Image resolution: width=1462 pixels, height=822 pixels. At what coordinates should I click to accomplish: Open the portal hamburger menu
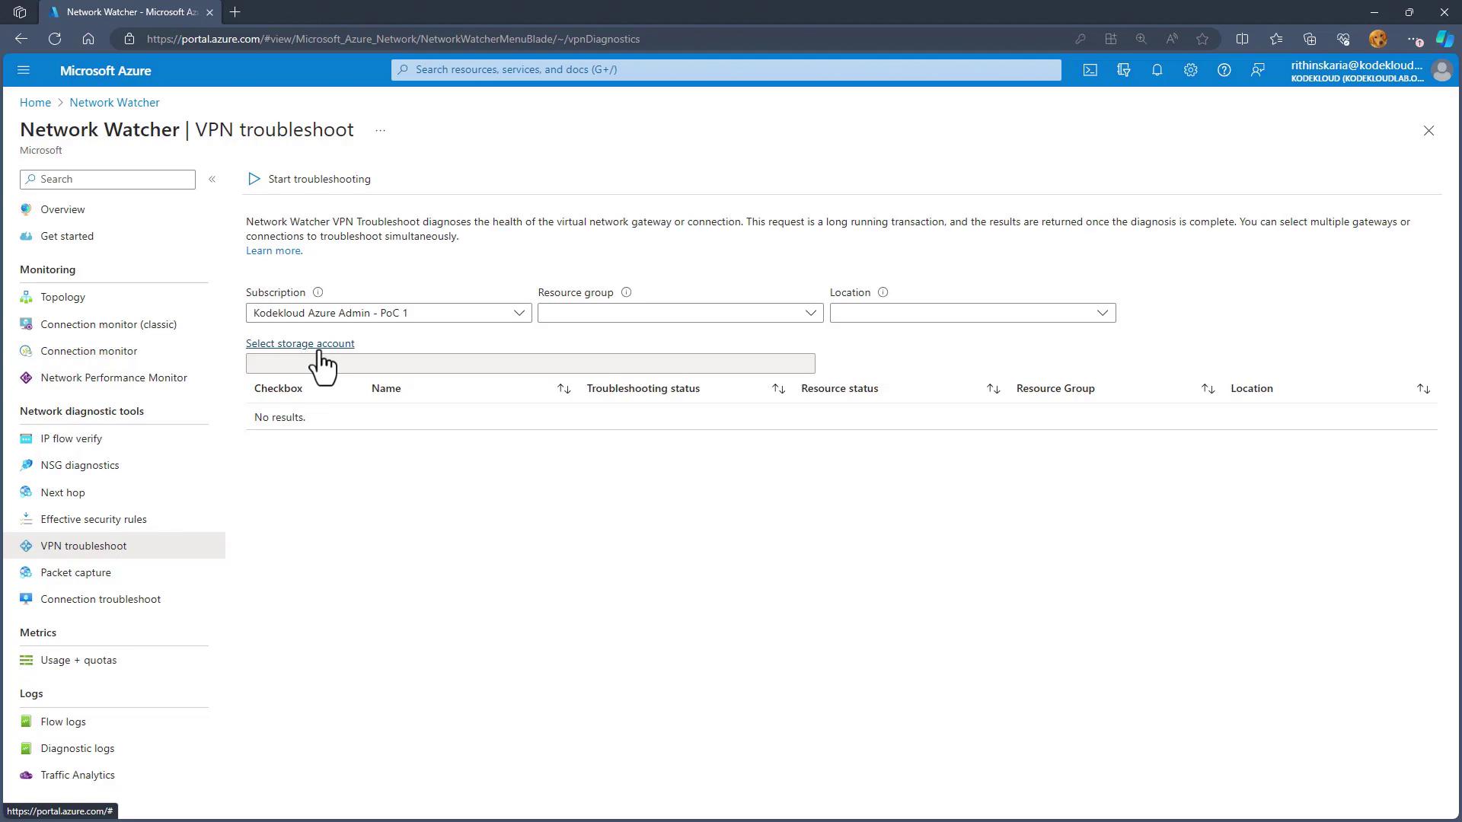tap(23, 70)
